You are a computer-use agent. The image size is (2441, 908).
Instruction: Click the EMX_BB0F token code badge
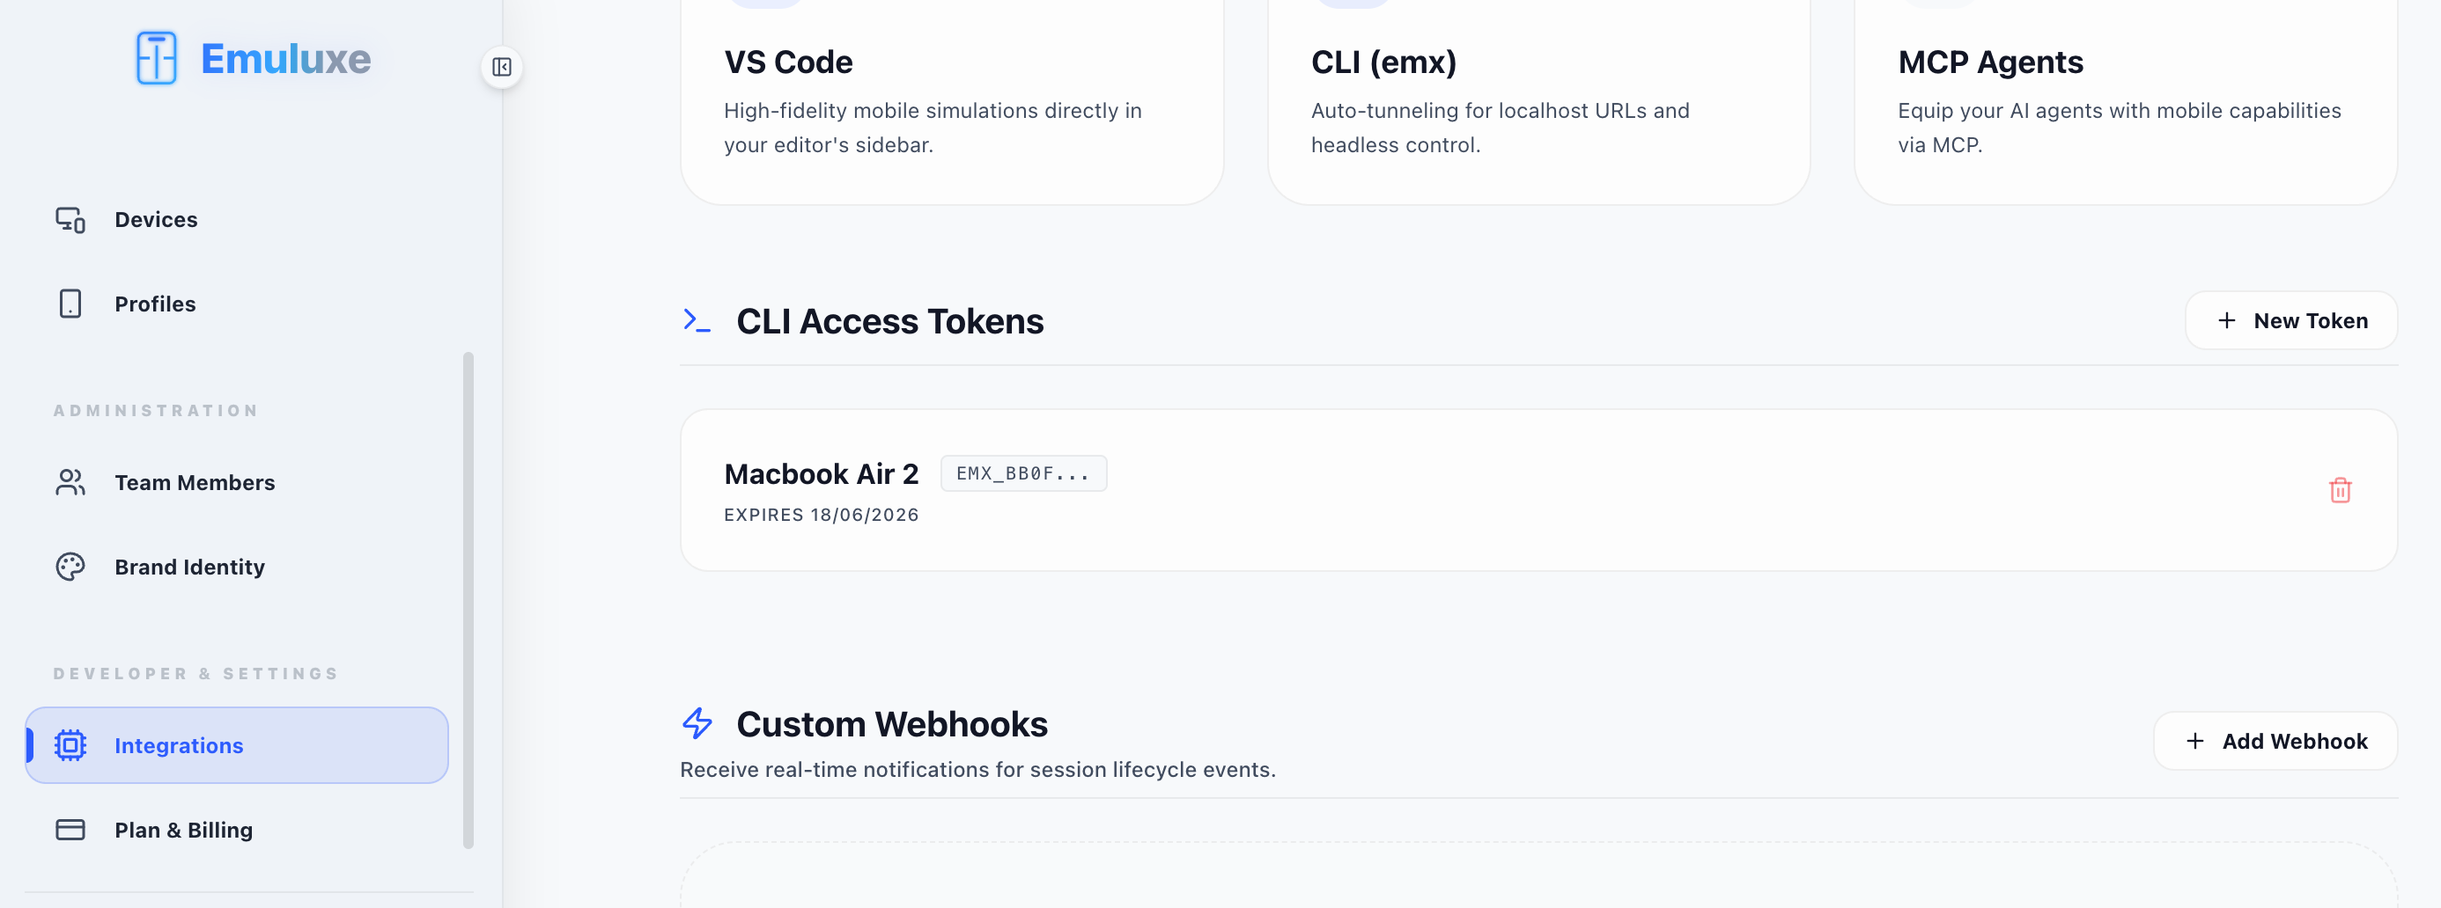1023,473
